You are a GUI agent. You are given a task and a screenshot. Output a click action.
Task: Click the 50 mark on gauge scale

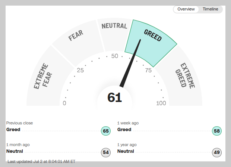pos(115,56)
